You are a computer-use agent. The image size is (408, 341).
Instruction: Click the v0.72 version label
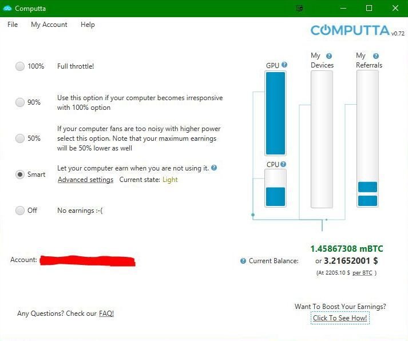[x=398, y=34]
